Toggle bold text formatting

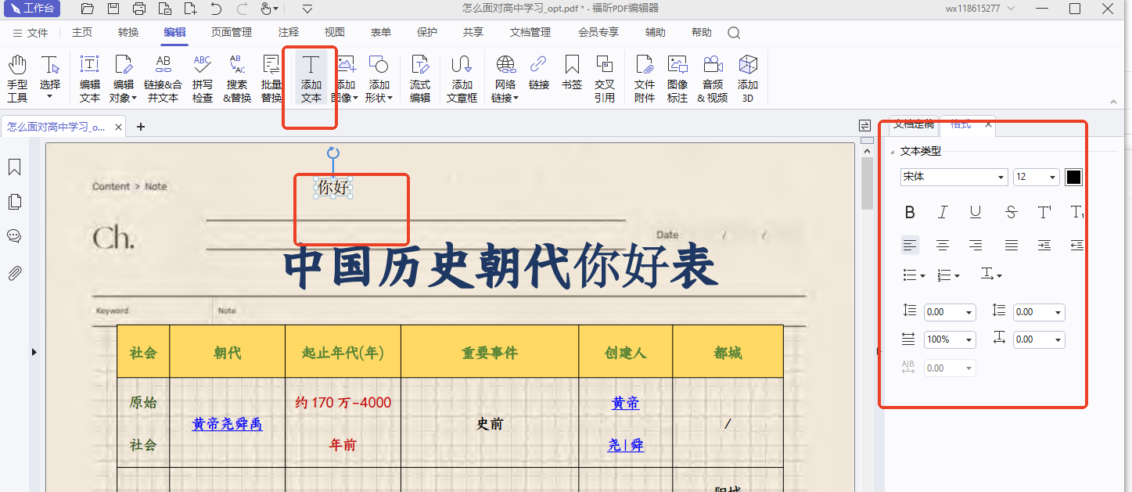[x=910, y=212]
